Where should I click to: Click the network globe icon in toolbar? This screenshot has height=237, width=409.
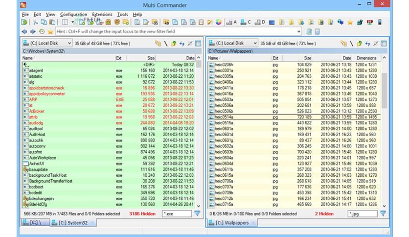(x=341, y=22)
